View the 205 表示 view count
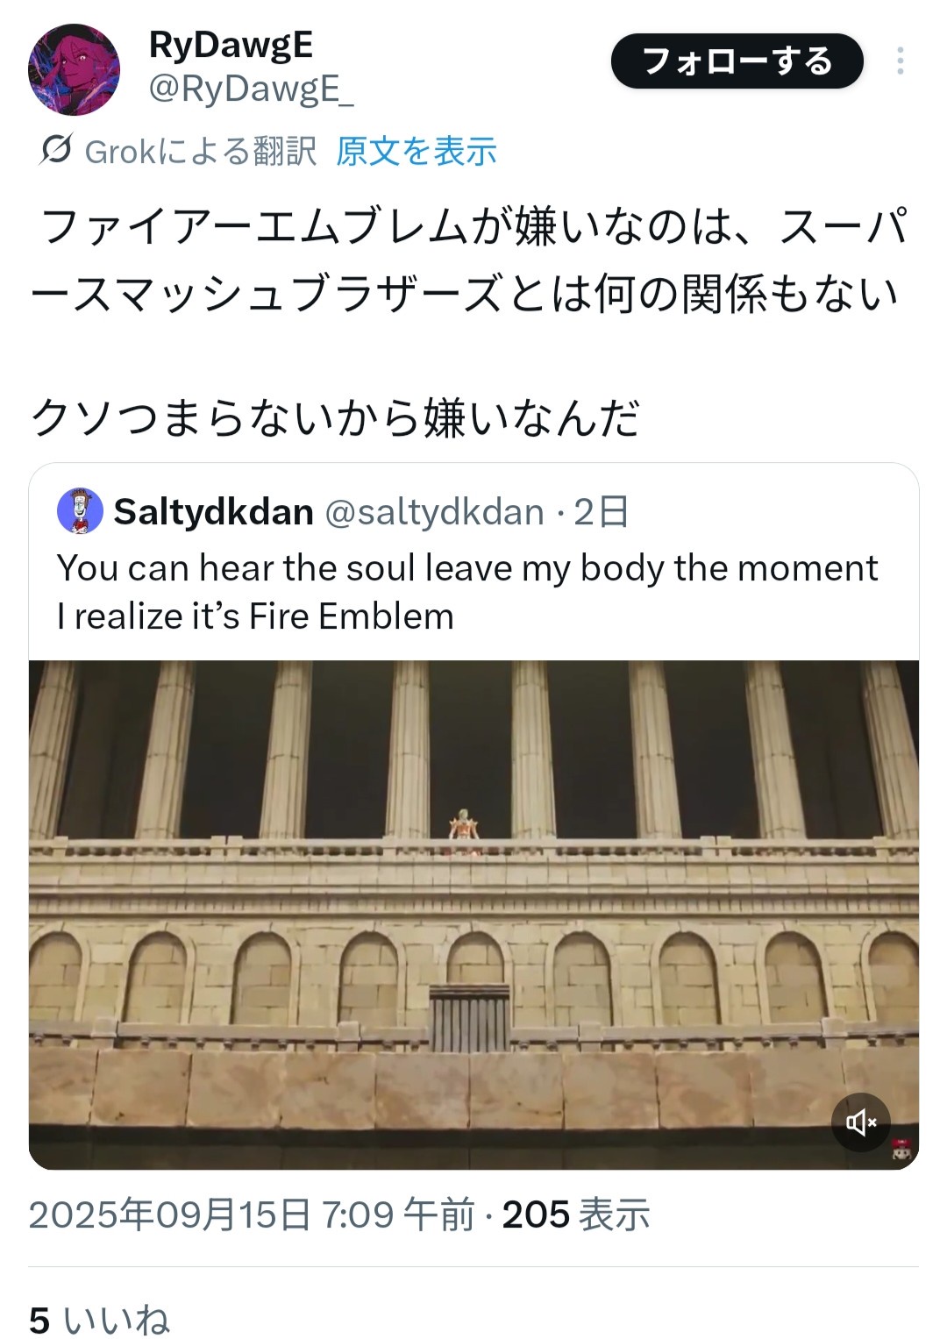The width and height of the screenshot is (947, 1339). click(576, 1215)
